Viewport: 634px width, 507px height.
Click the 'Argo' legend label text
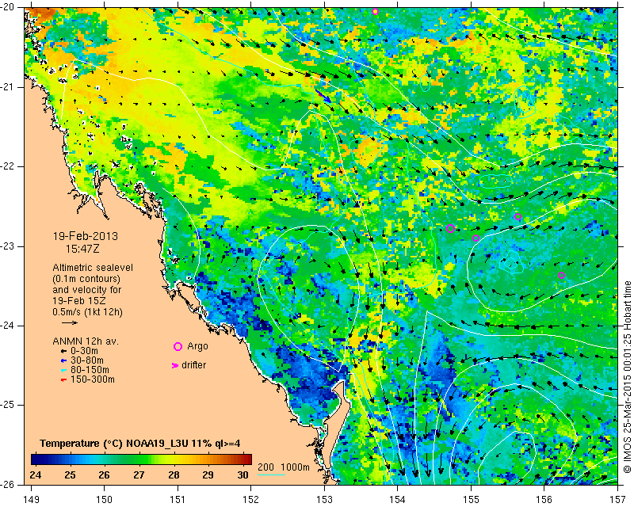197,346
